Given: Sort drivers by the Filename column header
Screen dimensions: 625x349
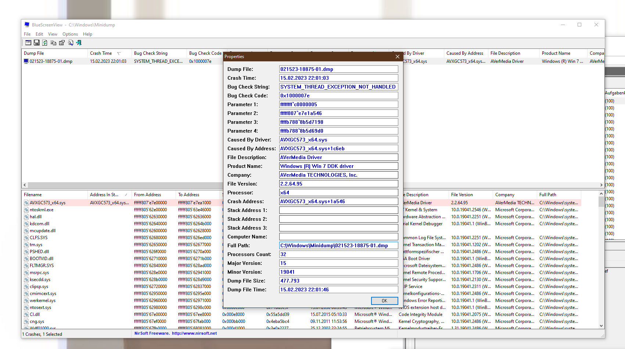Looking at the screenshot, I should point(54,195).
